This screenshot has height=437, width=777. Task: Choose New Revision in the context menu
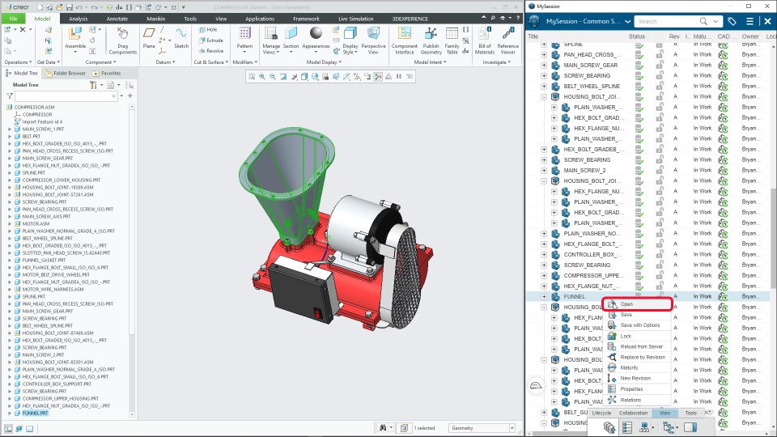coord(635,379)
